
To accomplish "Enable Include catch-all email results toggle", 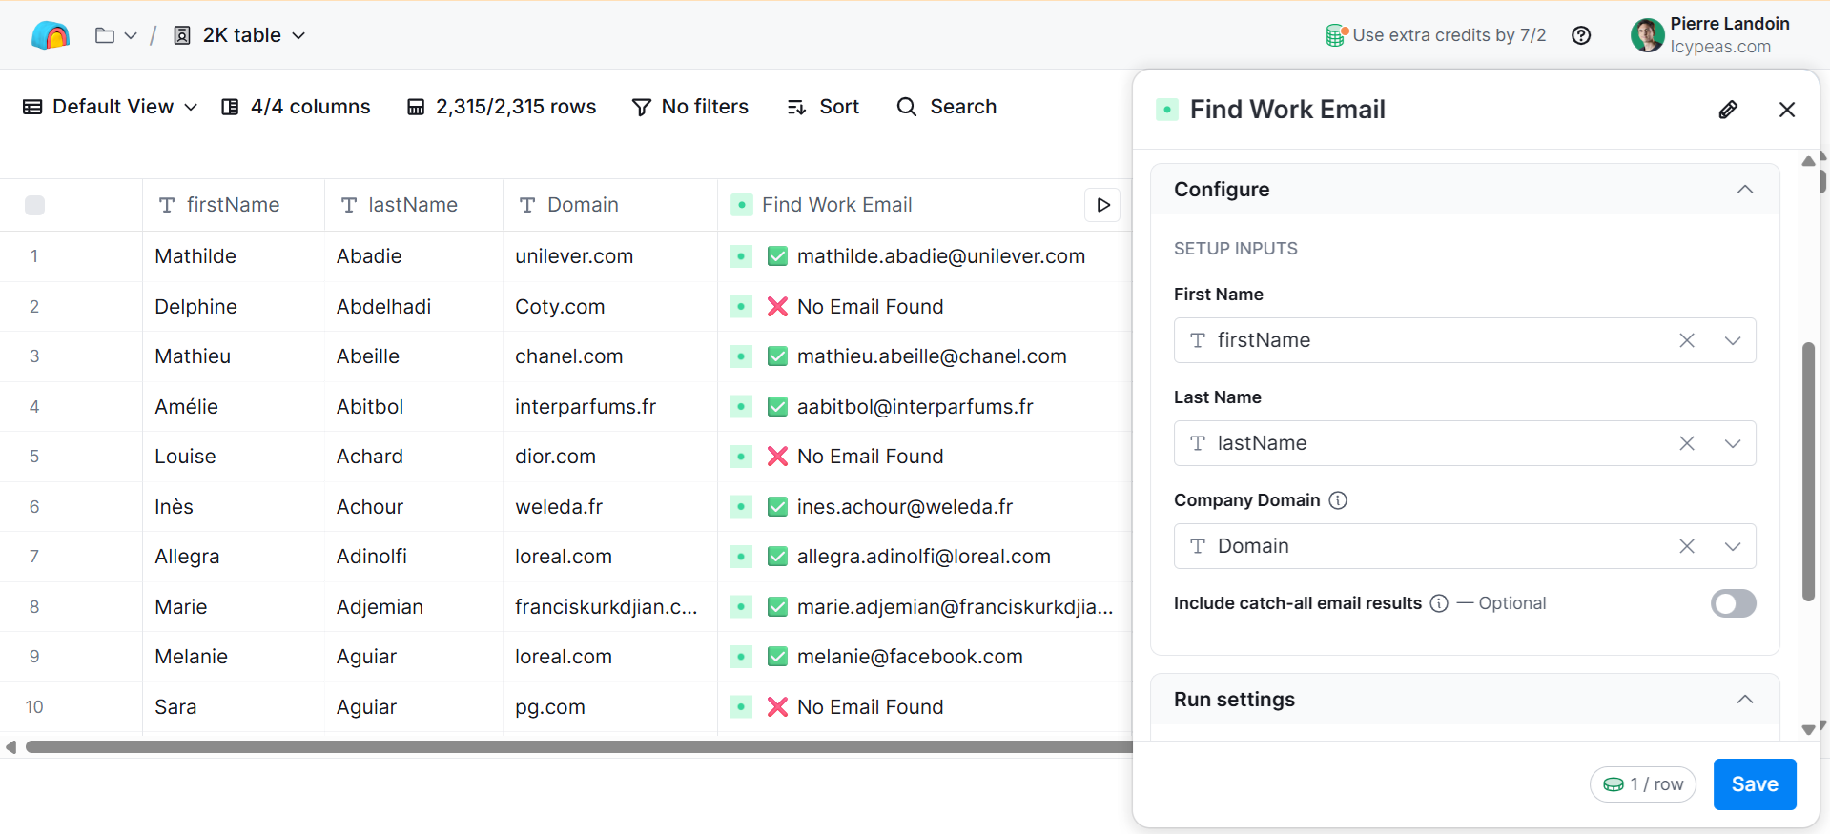I will (x=1733, y=603).
